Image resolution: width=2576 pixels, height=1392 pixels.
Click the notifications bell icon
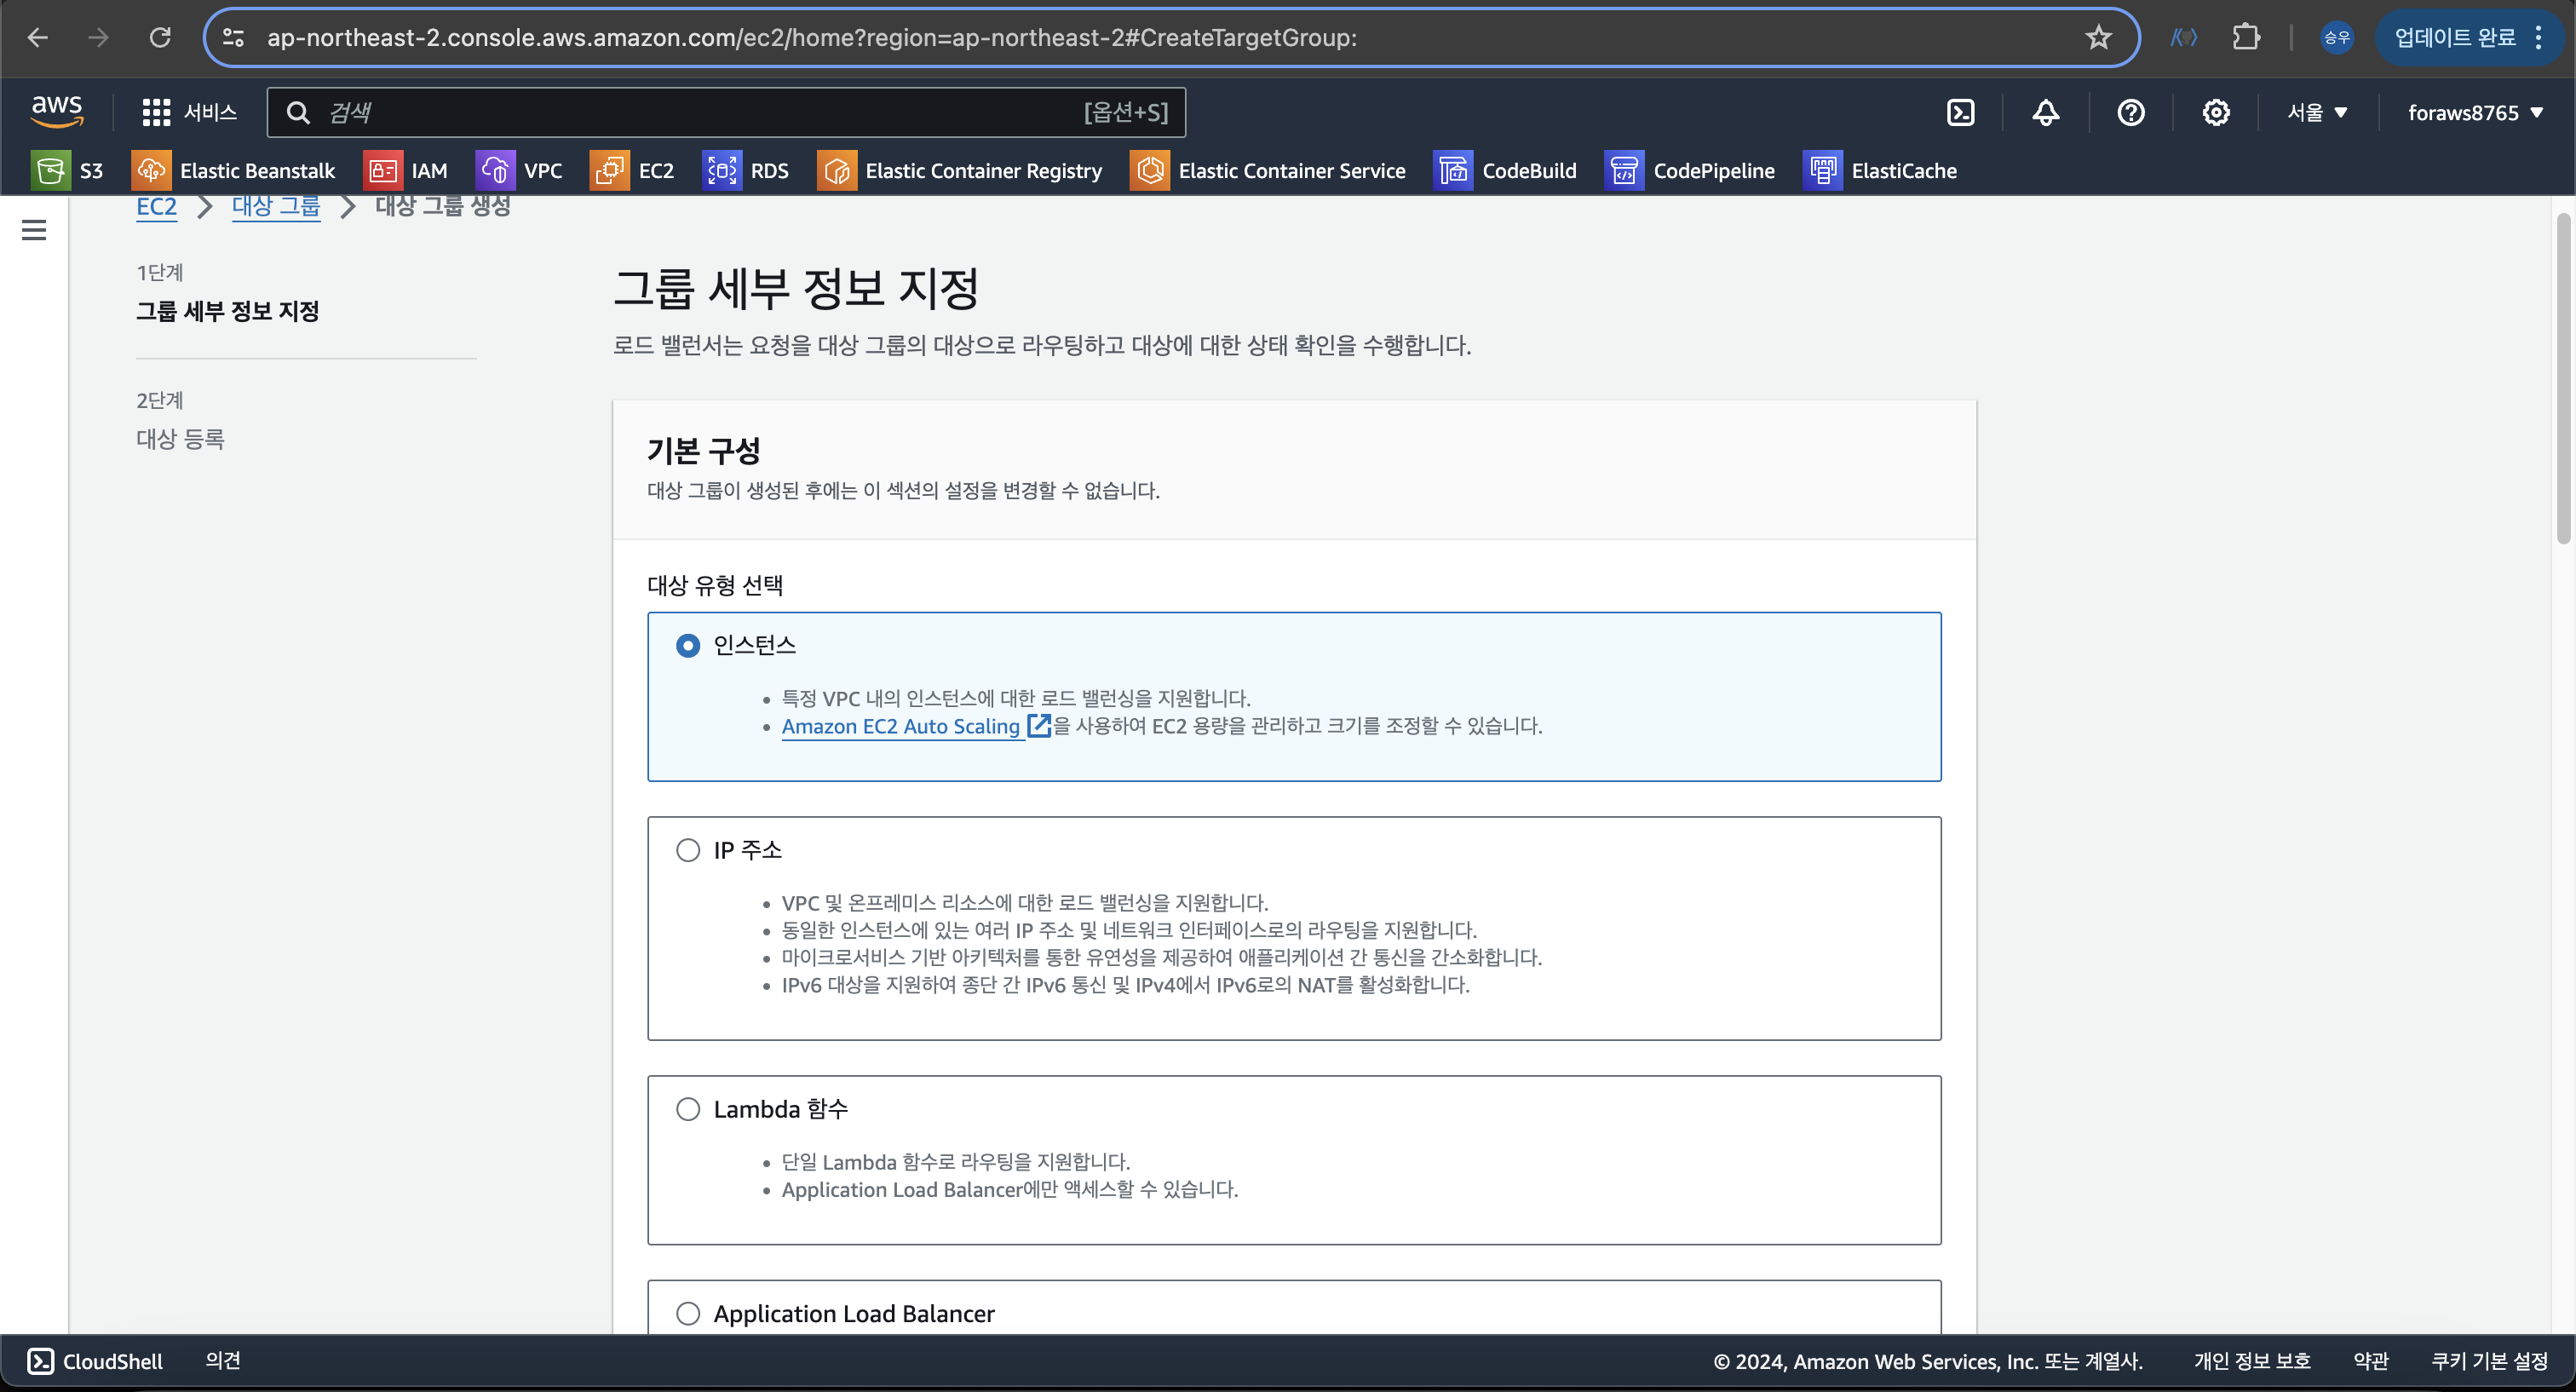tap(2045, 112)
